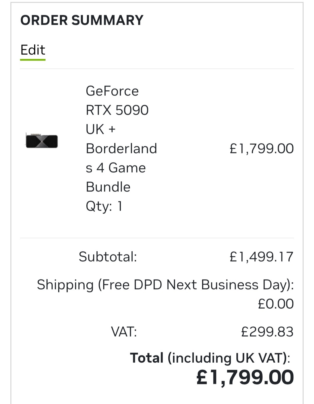Select the £0.00 shipping cost
The height and width of the screenshot is (404, 314).
click(x=276, y=304)
